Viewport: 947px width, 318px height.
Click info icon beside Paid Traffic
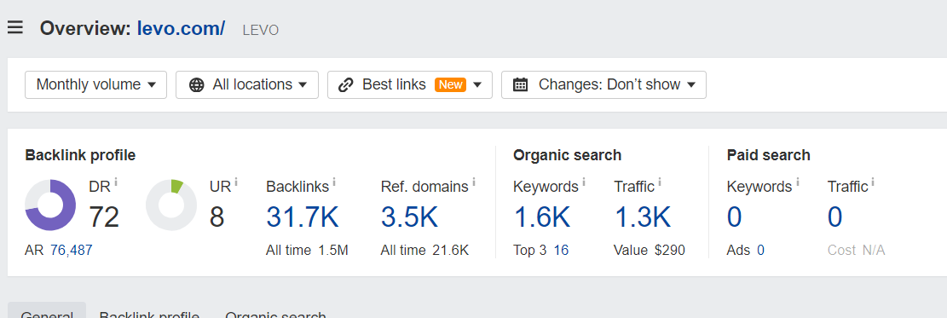(873, 180)
